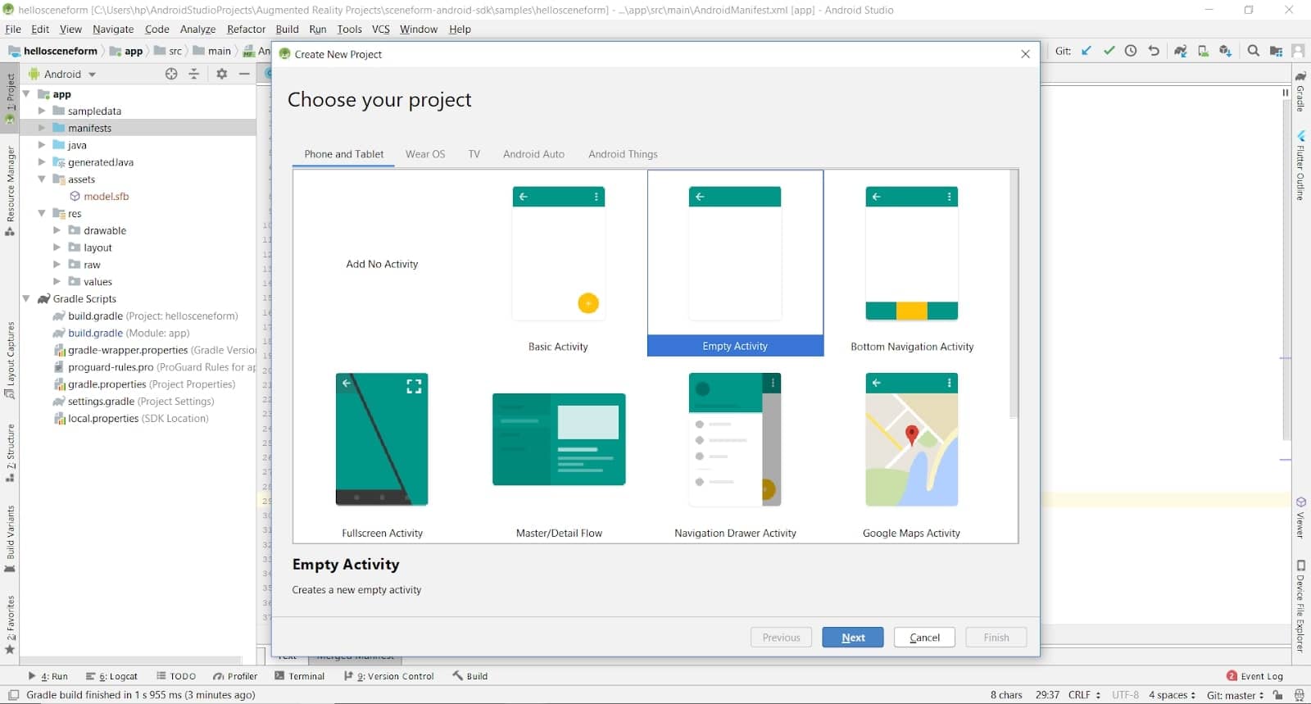The image size is (1311, 704).
Task: Collapse res folder arrow
Action: click(42, 213)
